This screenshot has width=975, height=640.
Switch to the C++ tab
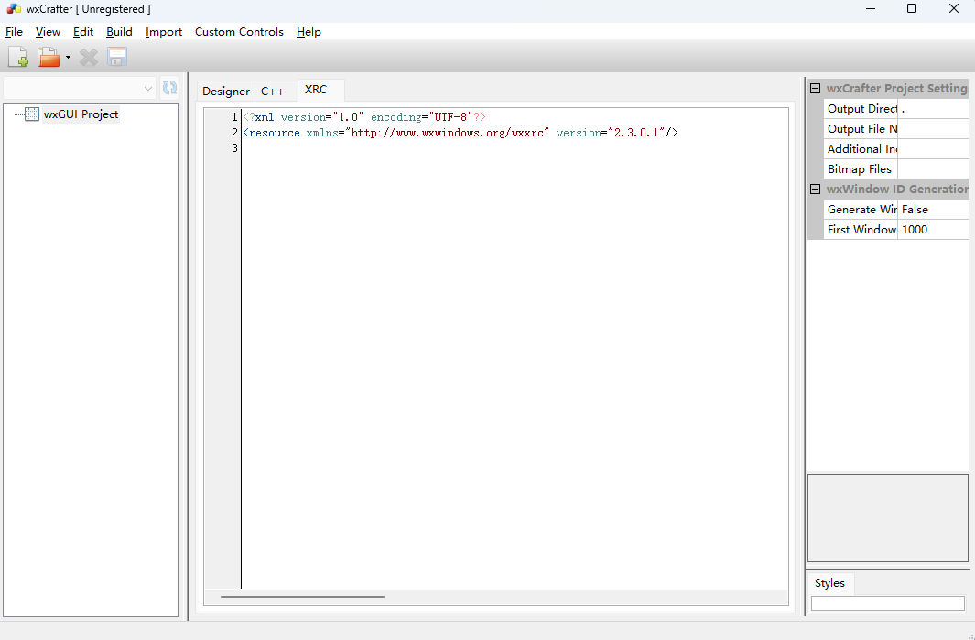[273, 91]
